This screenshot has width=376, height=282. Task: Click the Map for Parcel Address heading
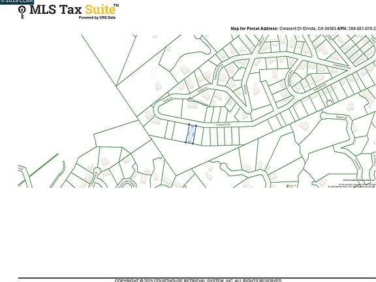[255, 29]
